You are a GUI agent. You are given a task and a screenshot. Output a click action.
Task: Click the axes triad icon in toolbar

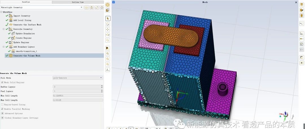point(108,70)
